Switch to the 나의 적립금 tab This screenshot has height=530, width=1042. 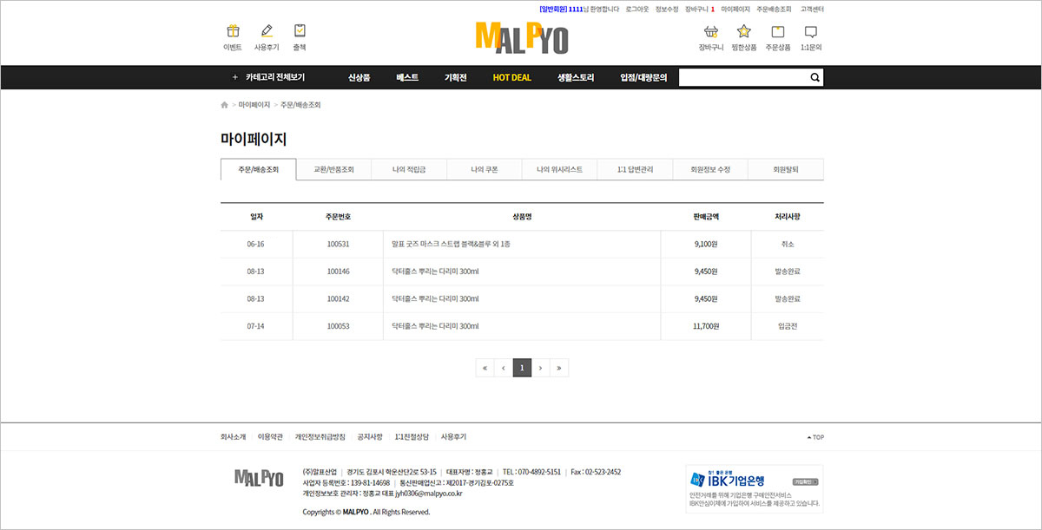pos(409,169)
